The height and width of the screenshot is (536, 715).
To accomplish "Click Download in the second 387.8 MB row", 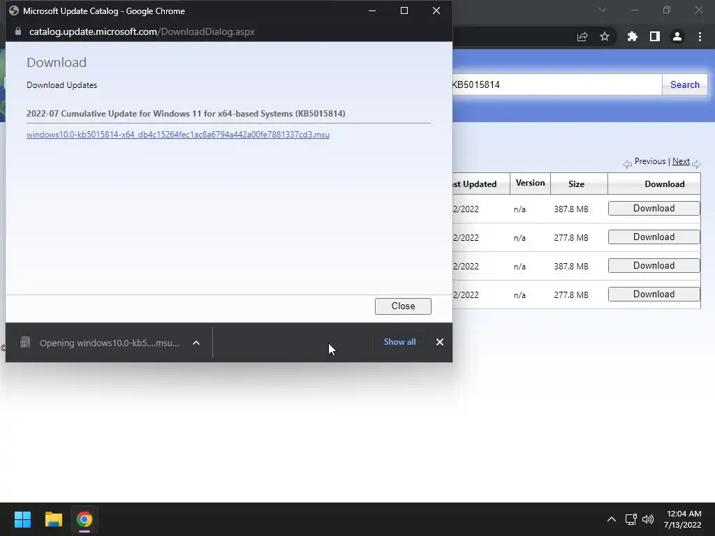I will 654,266.
